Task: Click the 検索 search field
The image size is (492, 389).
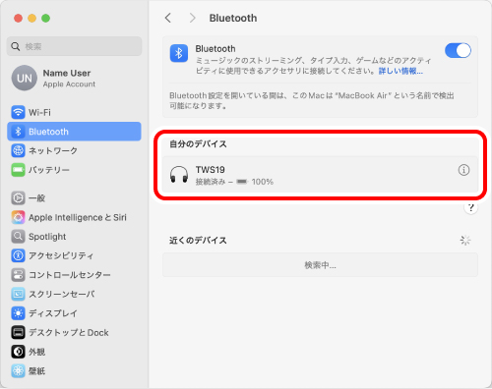Action: point(74,46)
